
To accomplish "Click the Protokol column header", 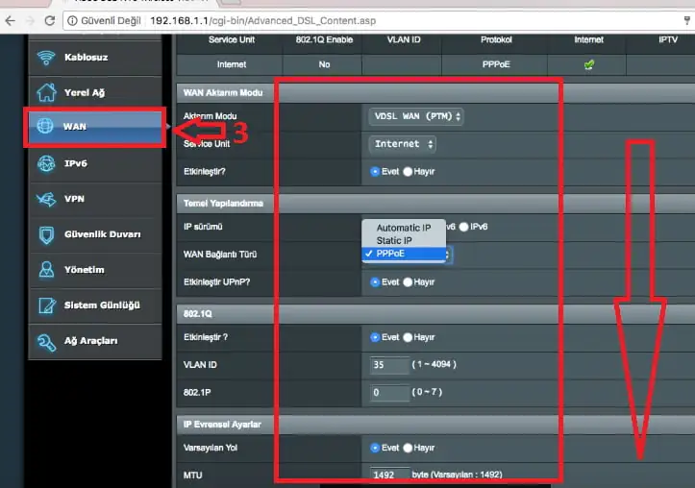I will pos(496,39).
